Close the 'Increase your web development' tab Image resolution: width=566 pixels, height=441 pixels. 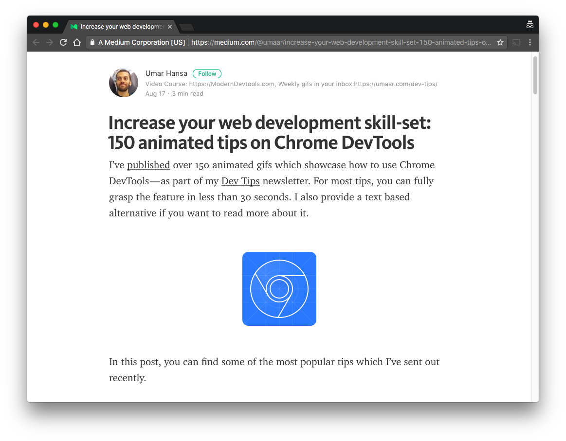pos(170,27)
